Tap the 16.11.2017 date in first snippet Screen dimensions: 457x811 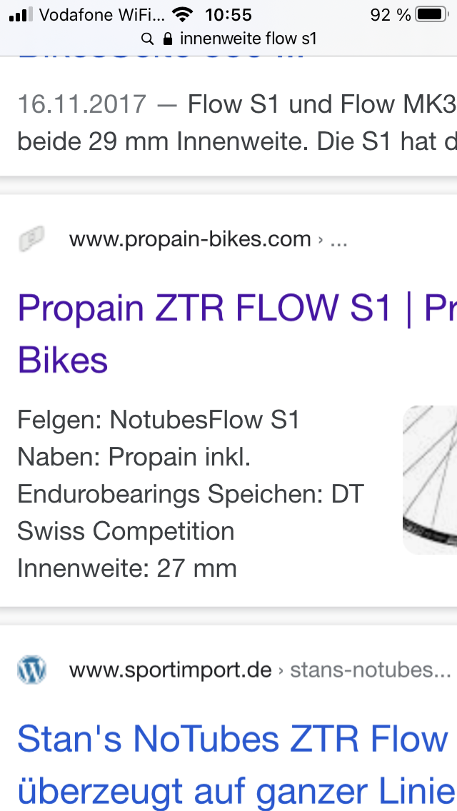click(x=81, y=105)
